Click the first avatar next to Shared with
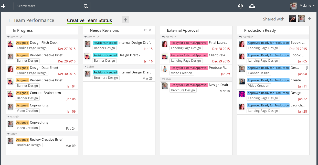The width and height of the screenshot is (318, 165). coord(292,19)
